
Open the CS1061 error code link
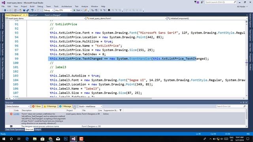coord(17,114)
